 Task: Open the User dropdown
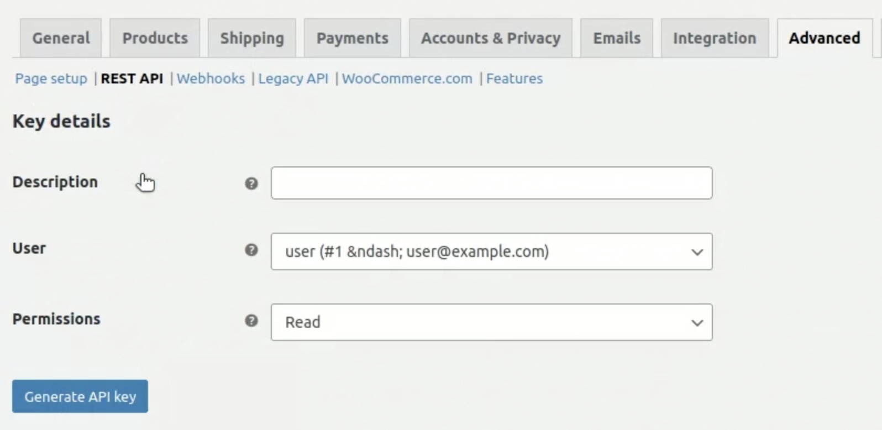[x=491, y=251]
